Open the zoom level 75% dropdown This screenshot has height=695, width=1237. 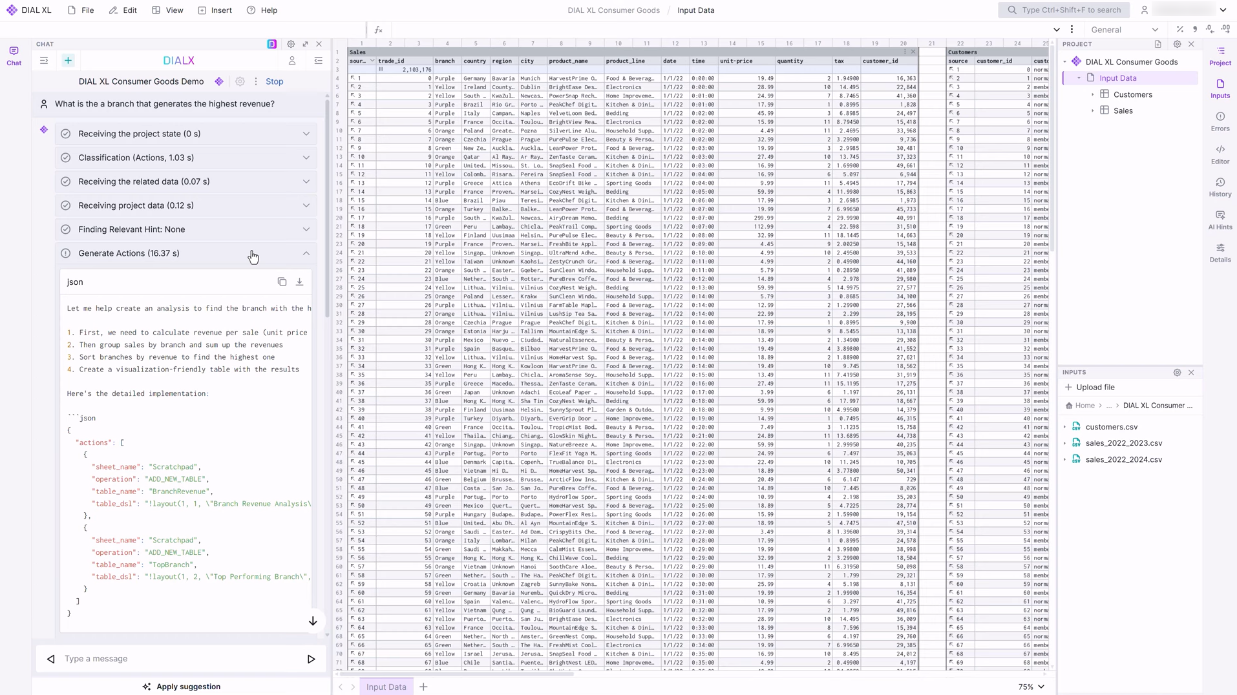pos(1031,687)
